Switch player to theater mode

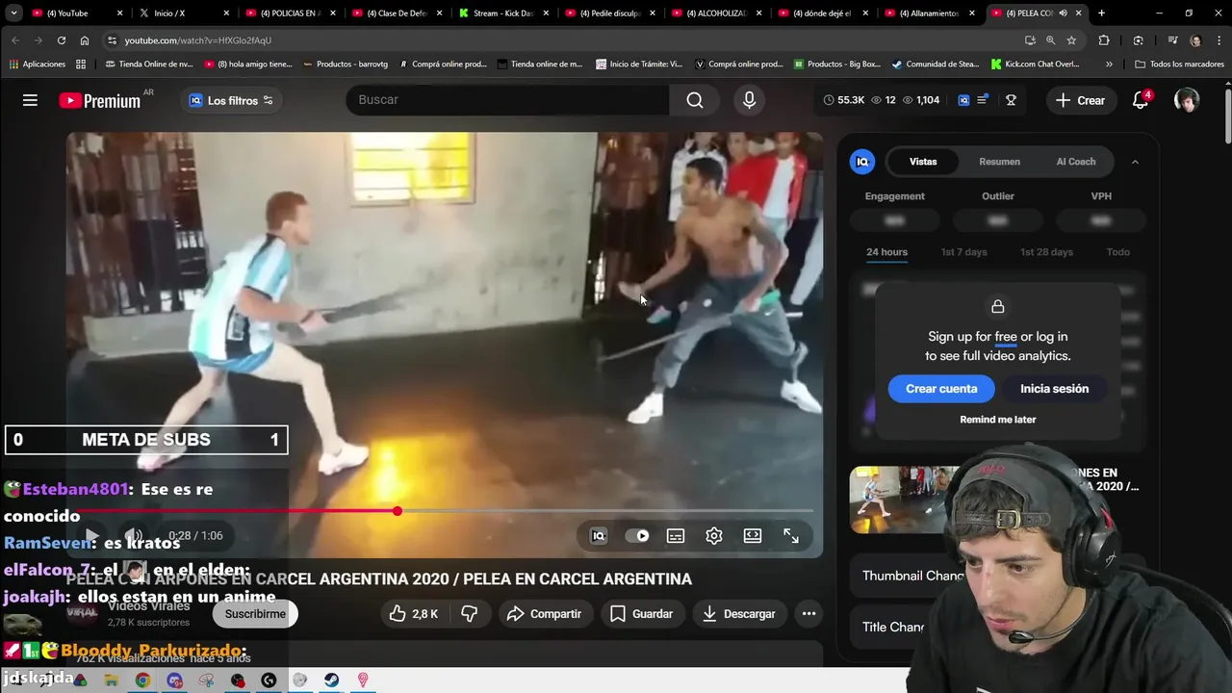[753, 536]
